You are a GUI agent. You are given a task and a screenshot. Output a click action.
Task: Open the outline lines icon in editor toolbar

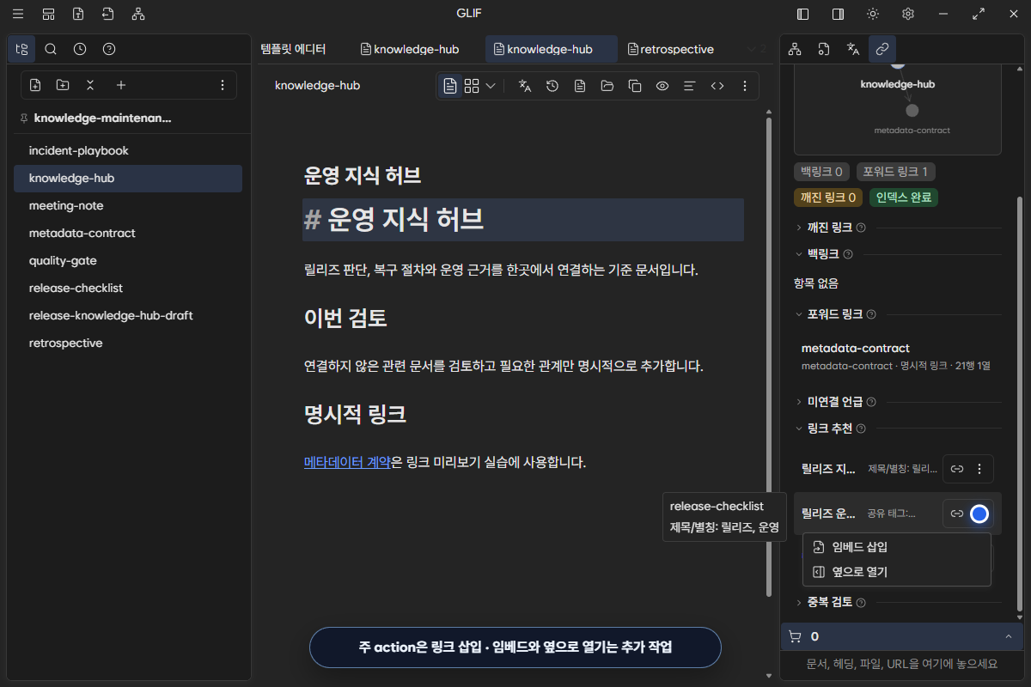pyautogui.click(x=689, y=86)
